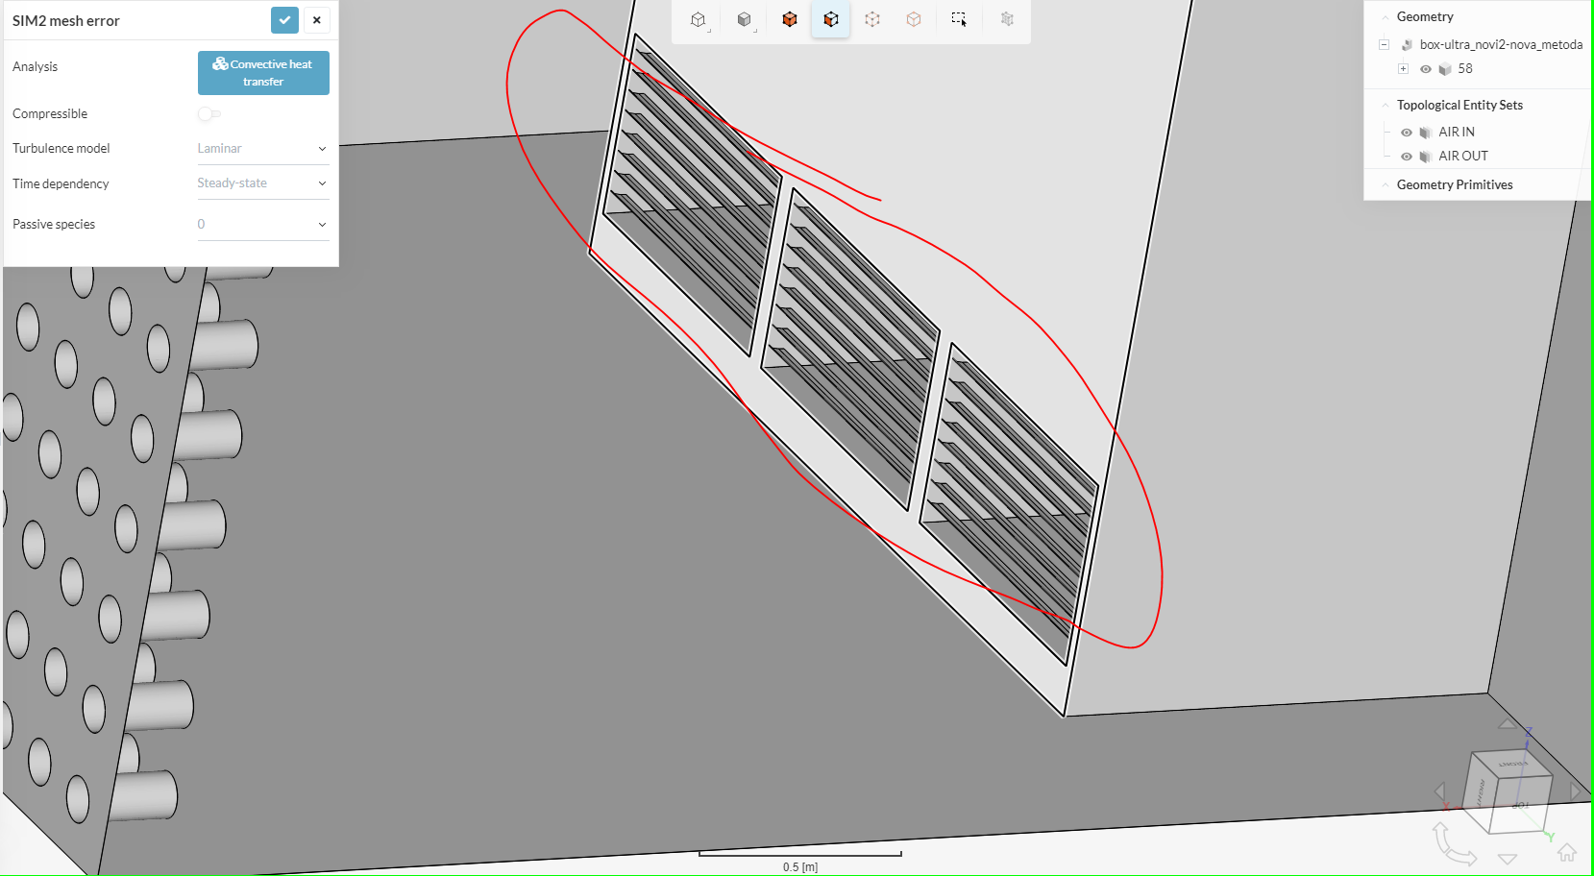Collapse the Topological Entity Sets section caret

[x=1385, y=106]
